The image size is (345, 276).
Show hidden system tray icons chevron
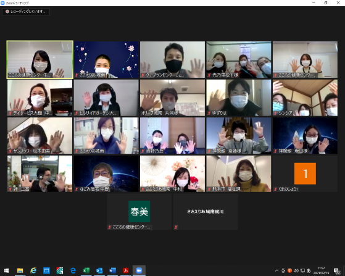[276, 270]
